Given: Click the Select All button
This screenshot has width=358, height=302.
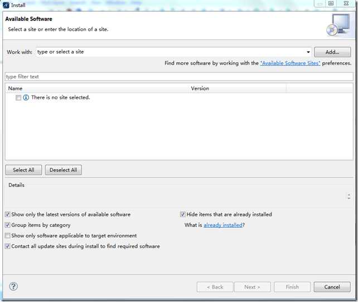Looking at the screenshot, I should (23, 170).
